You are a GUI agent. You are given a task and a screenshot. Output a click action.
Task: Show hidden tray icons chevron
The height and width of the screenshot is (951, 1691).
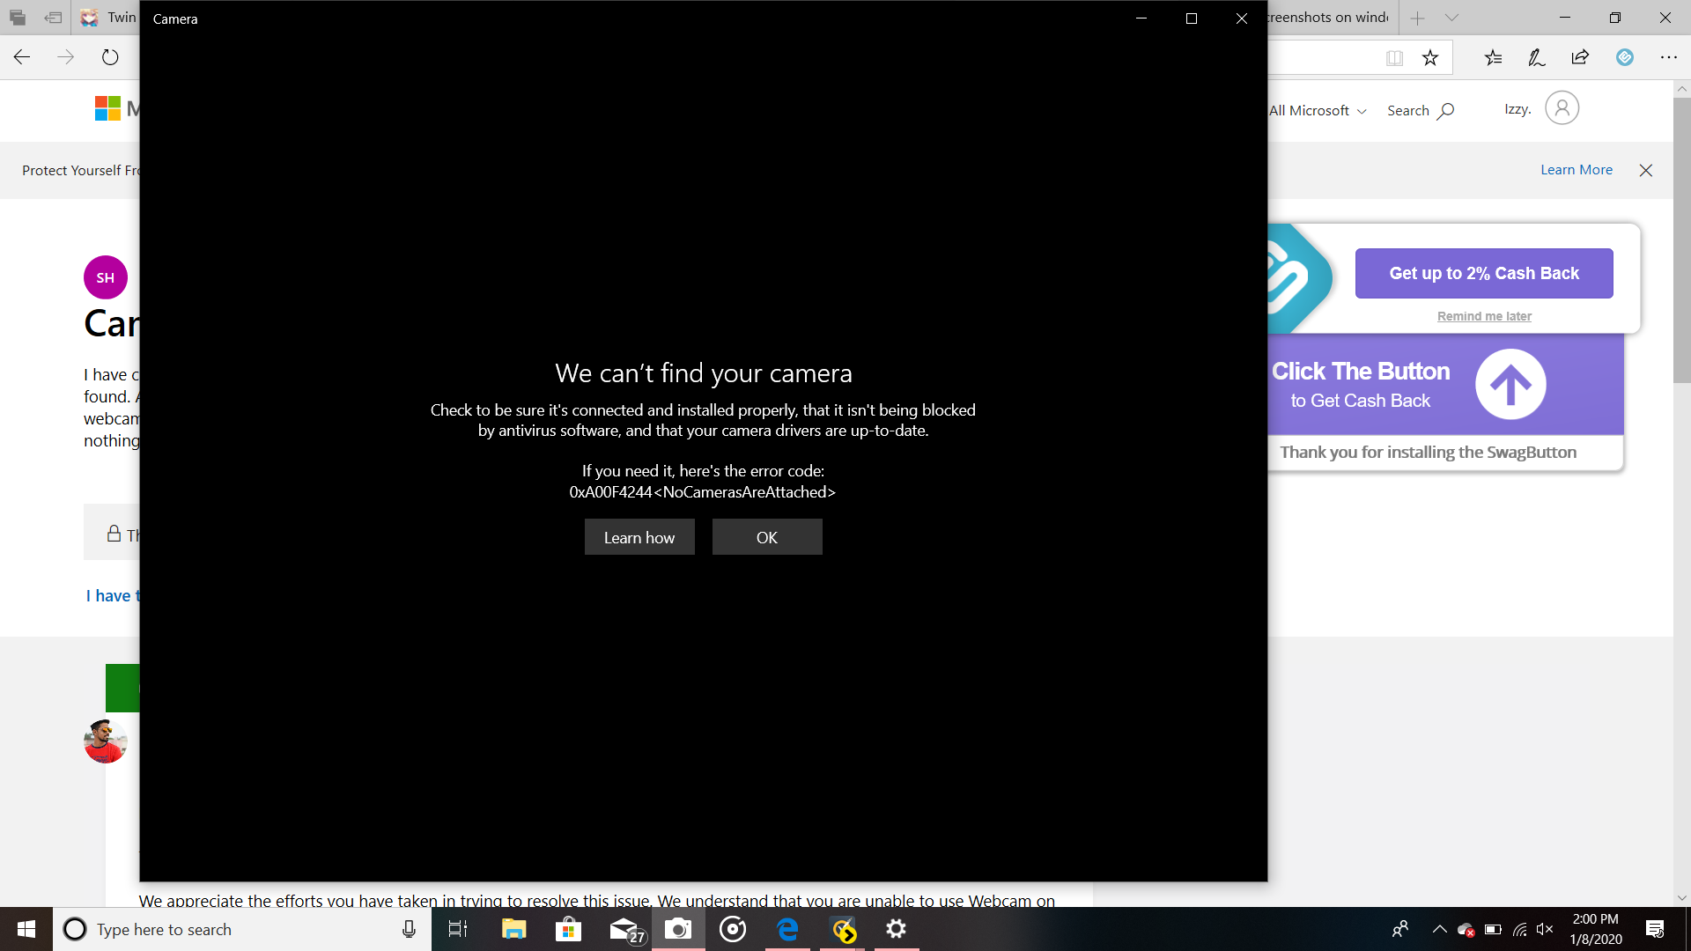(1440, 929)
